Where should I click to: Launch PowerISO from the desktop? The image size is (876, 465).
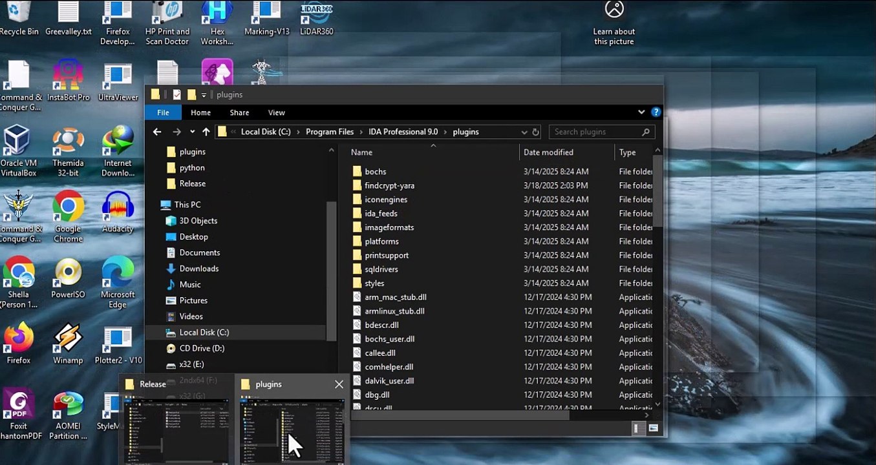[68, 278]
